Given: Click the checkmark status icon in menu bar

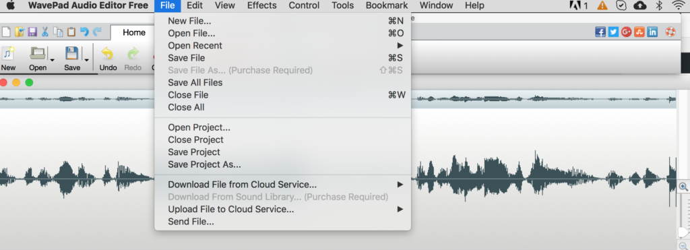Looking at the screenshot, I should 621,5.
